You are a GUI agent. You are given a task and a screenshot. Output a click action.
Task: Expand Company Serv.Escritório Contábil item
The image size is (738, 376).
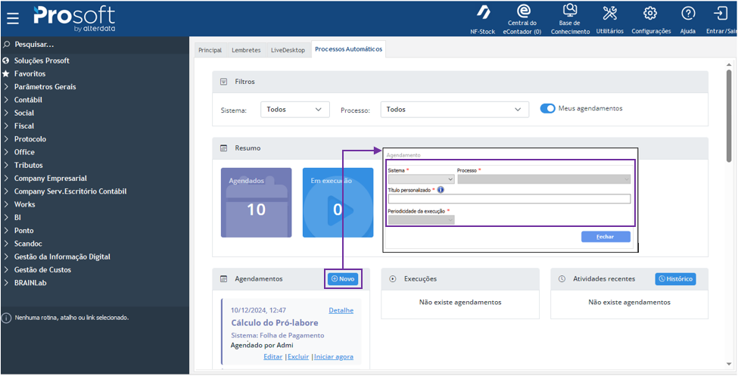6,191
